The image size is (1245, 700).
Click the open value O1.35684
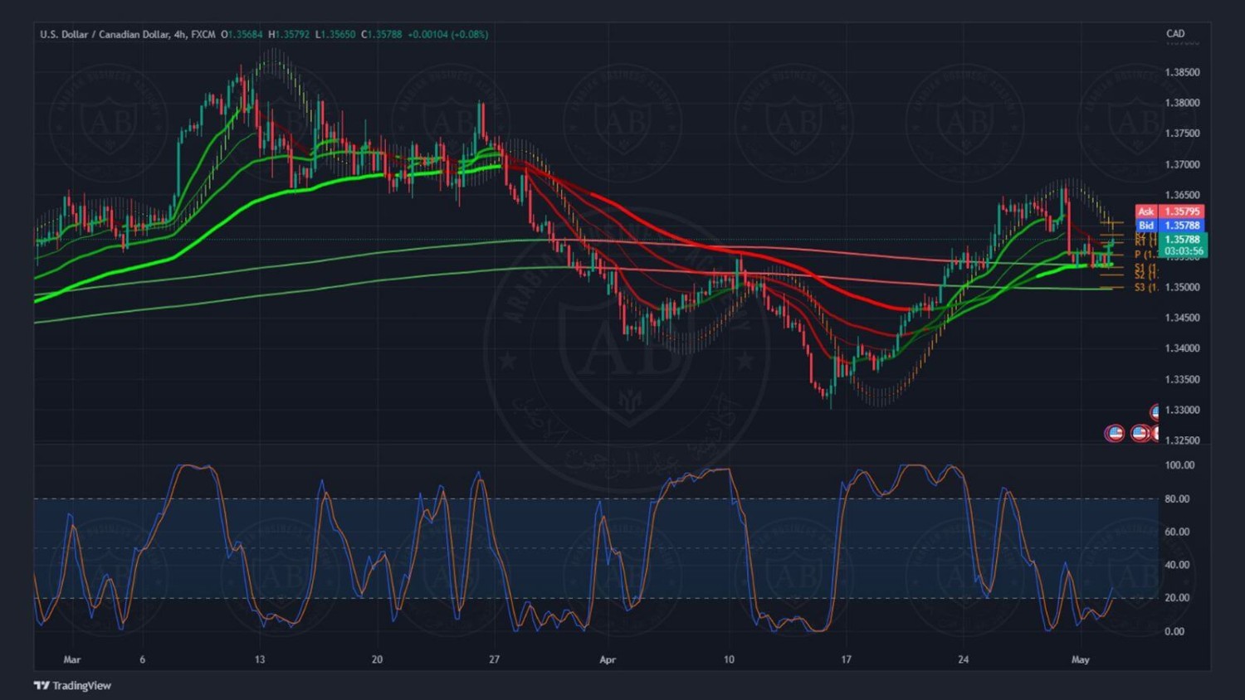[x=242, y=34]
